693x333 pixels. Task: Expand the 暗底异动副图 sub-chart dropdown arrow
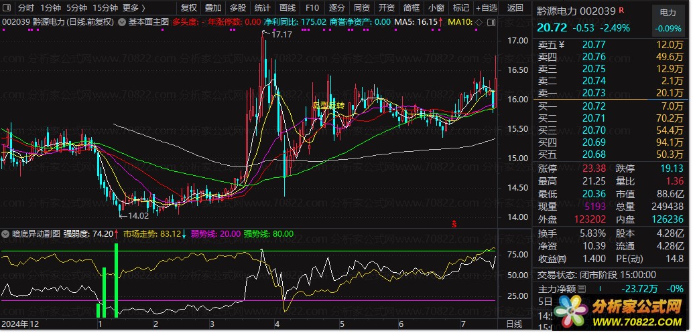coord(6,234)
